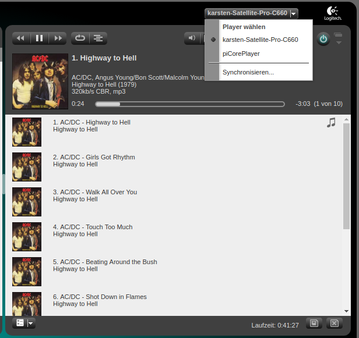Click the elapsed time 0:24 display

78,104
